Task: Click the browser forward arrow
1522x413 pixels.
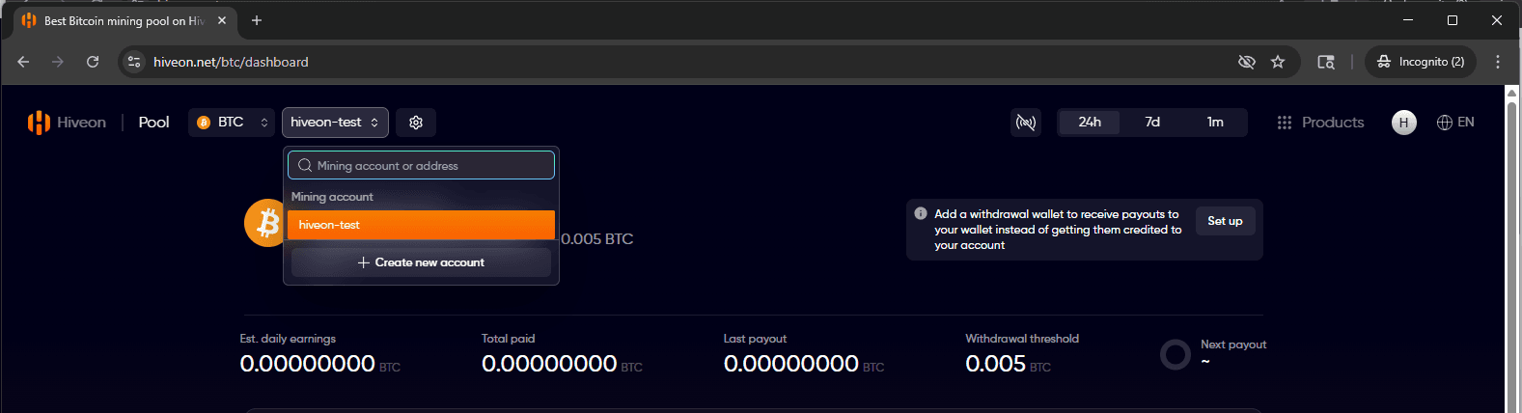Action: [58, 62]
